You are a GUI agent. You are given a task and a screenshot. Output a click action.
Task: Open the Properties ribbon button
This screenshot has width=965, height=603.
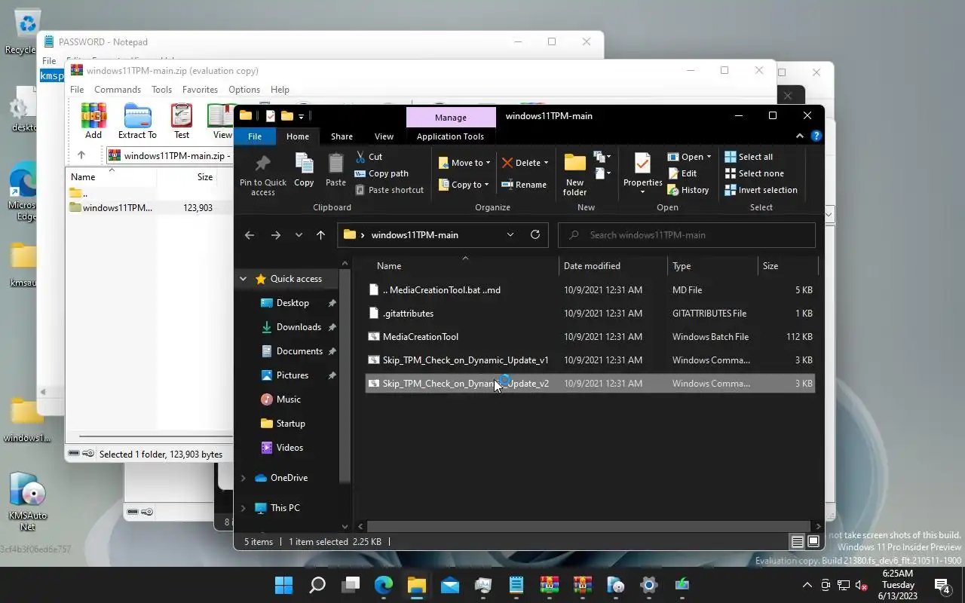[642, 173]
